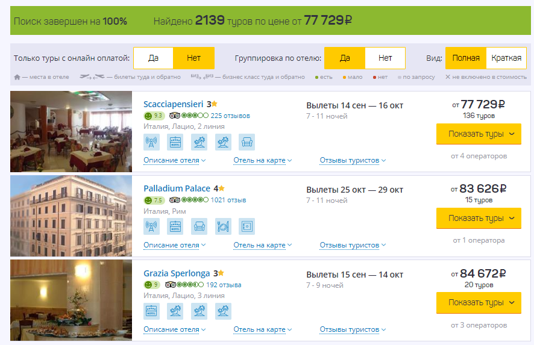Click the airplane tickets icon in the legend

tap(92, 77)
